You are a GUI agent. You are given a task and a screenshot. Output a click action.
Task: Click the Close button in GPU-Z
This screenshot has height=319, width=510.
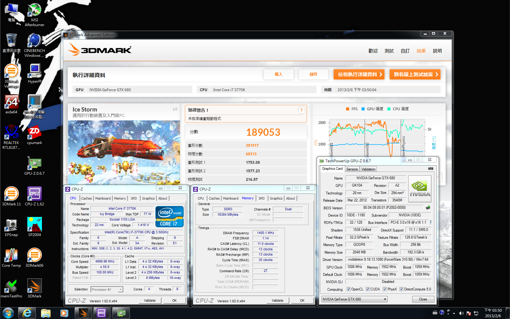423,299
